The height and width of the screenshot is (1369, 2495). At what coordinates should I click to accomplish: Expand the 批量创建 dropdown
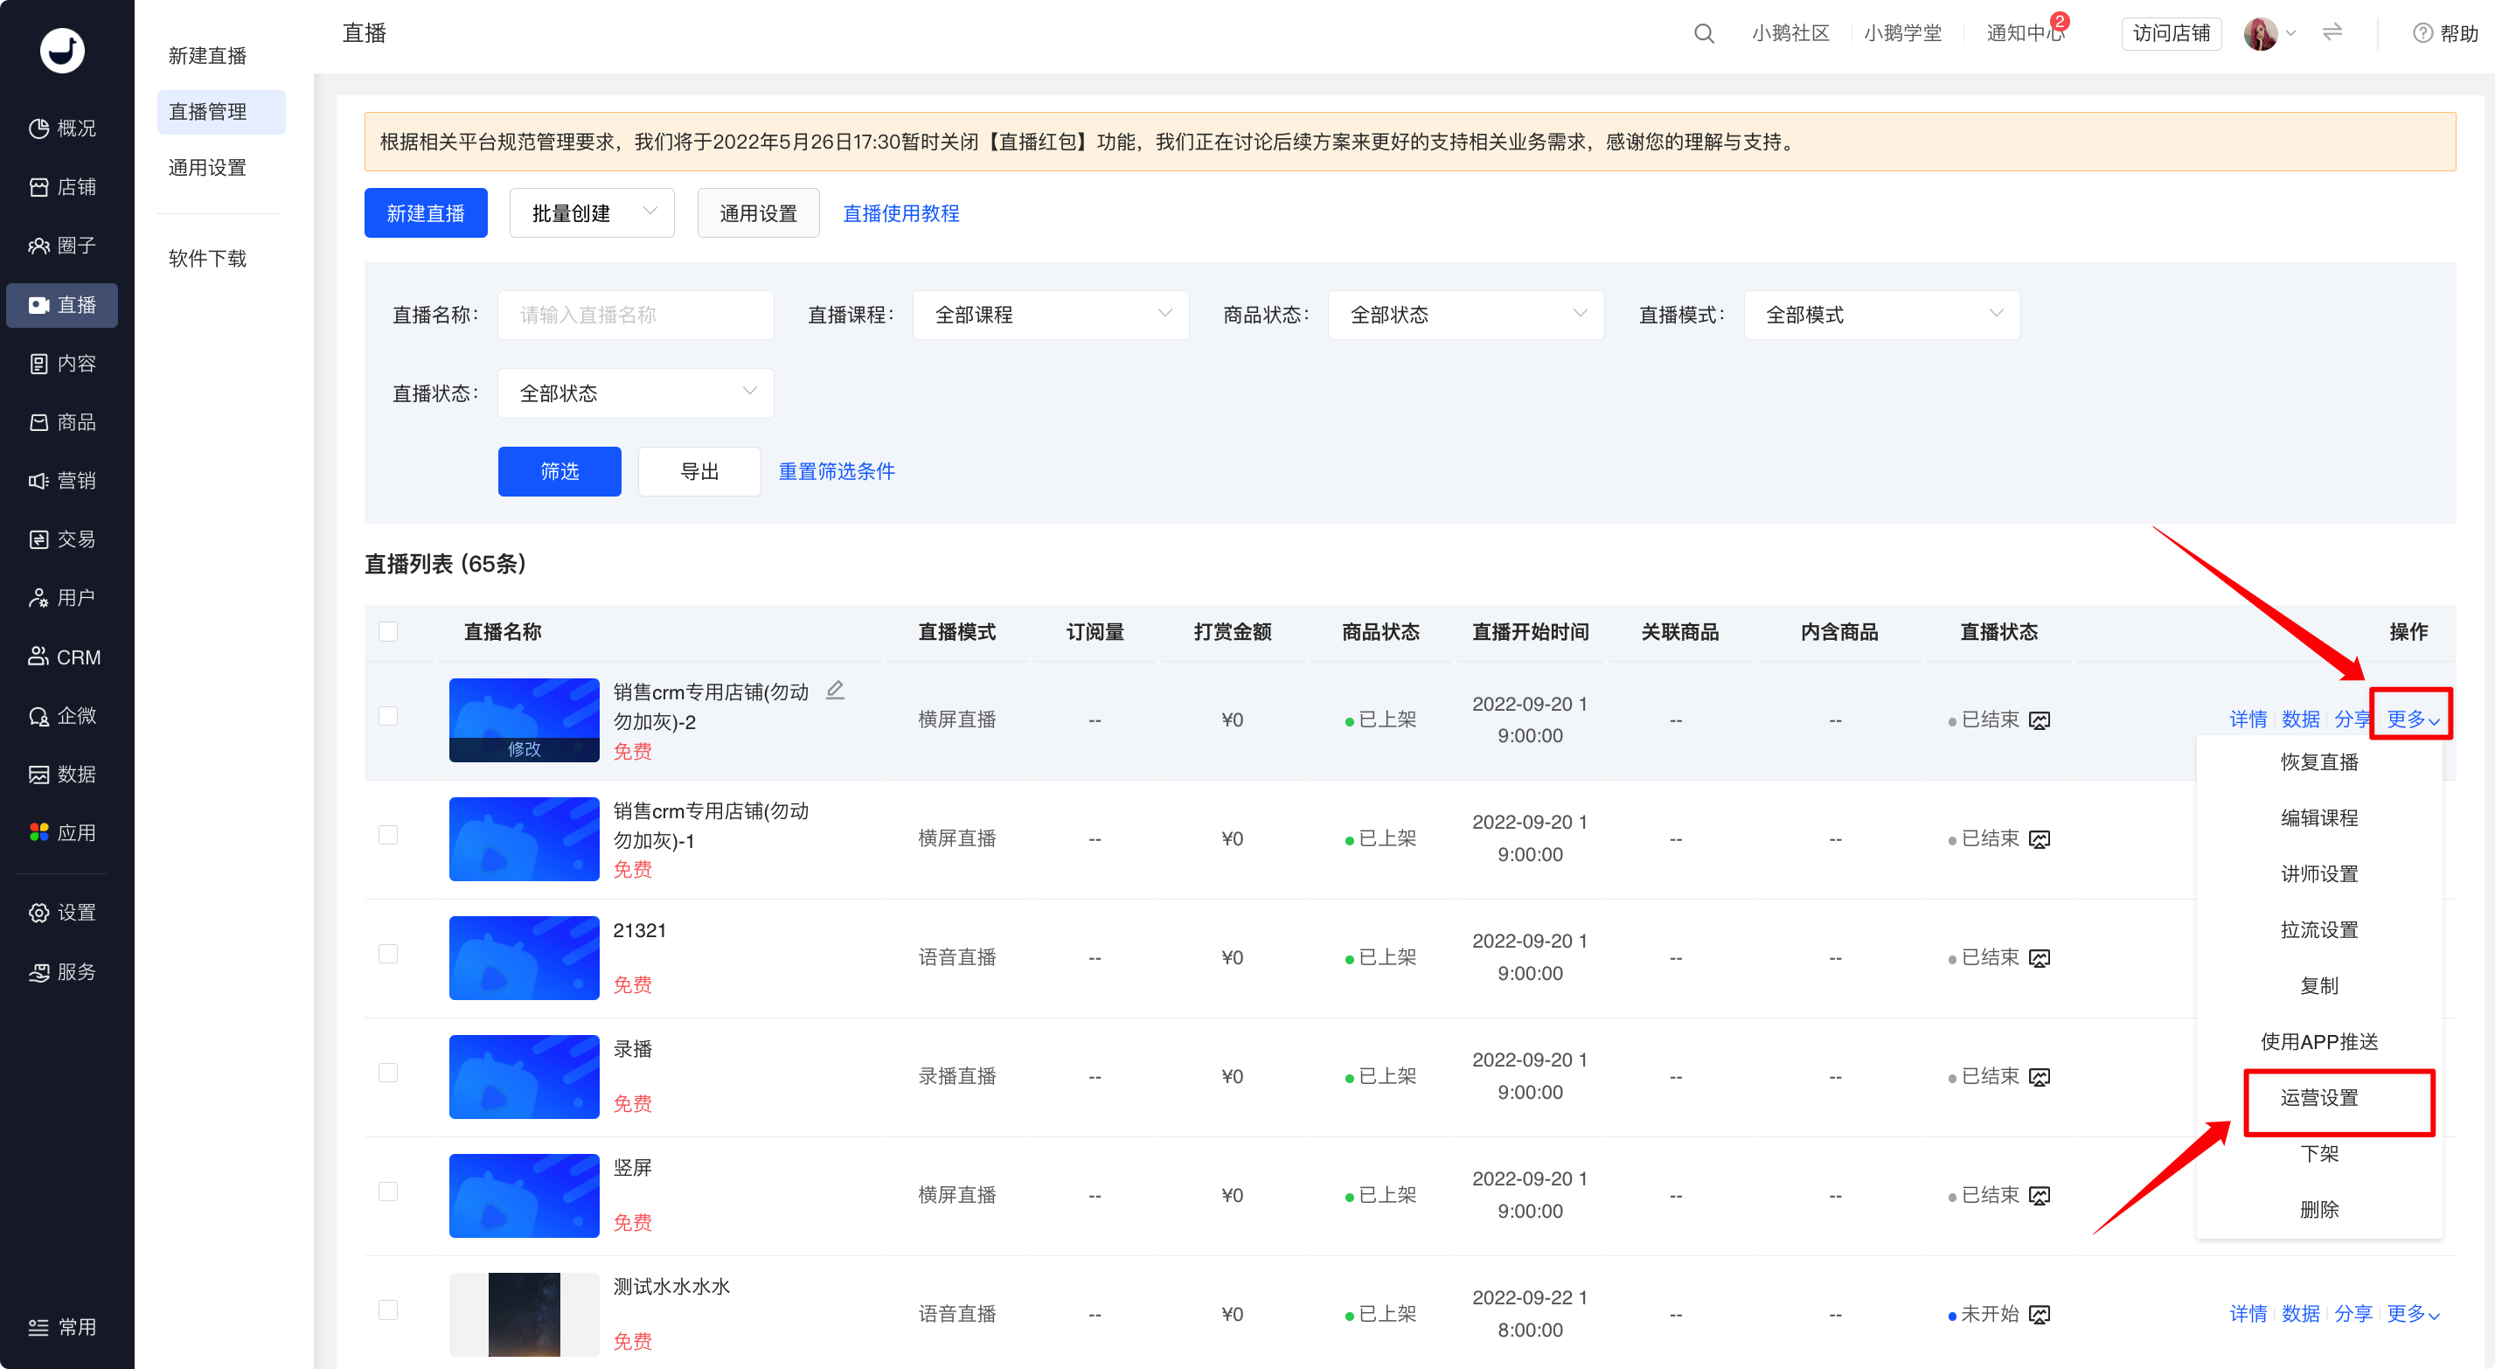(592, 213)
